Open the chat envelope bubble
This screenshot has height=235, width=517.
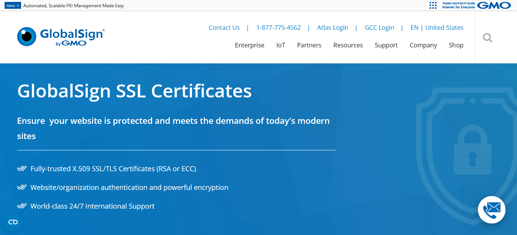(x=492, y=210)
